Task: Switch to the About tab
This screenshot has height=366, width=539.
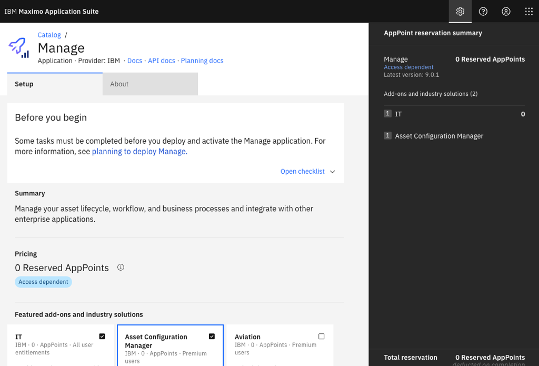Action: 150,84
